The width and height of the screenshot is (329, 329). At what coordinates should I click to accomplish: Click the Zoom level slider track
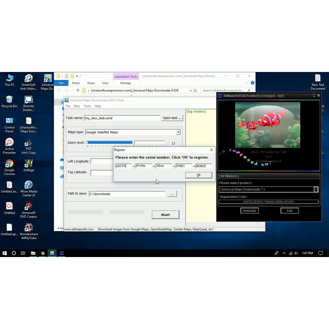(126, 143)
